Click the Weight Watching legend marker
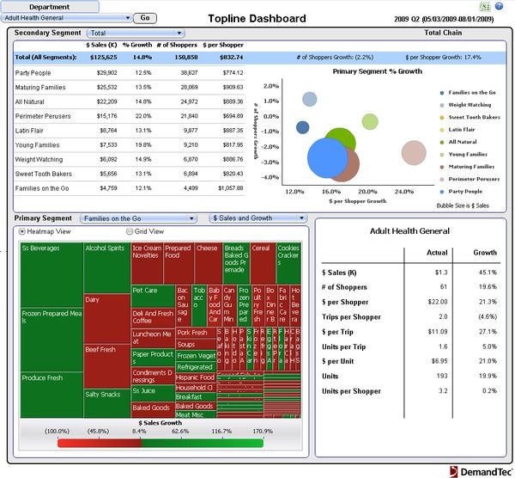This screenshot has width=515, height=478. point(441,104)
